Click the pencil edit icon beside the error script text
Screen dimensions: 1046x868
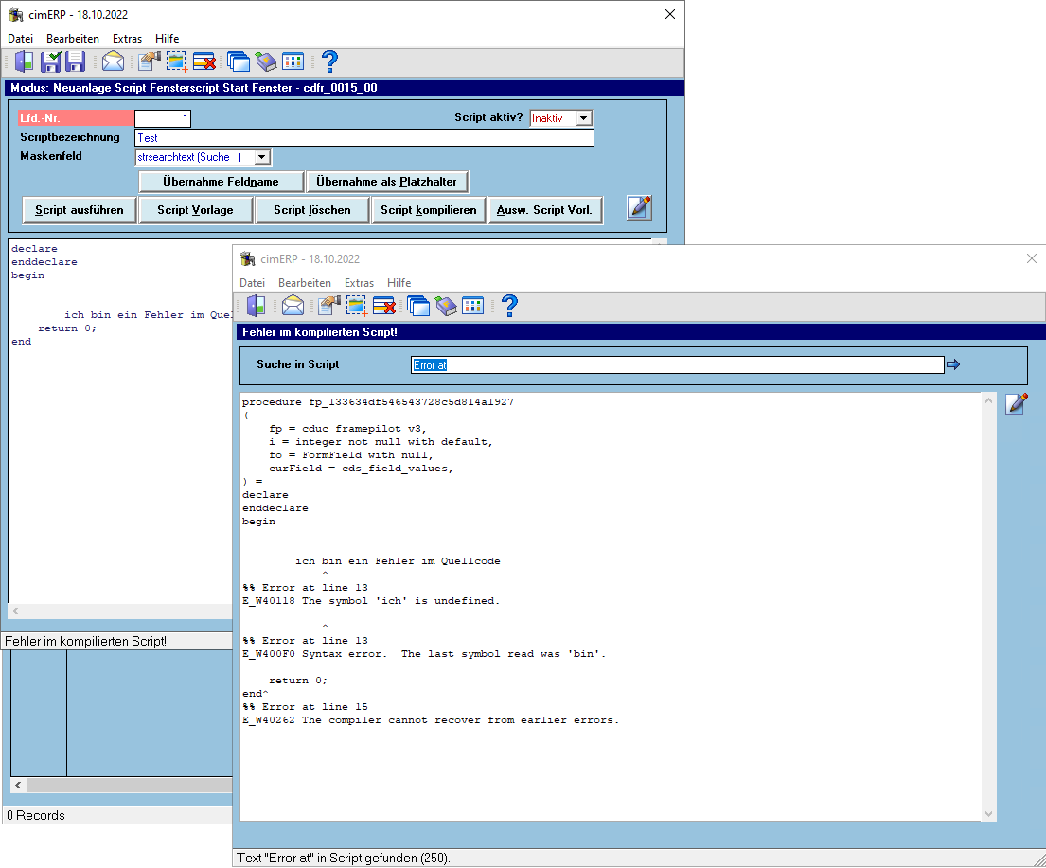1016,403
